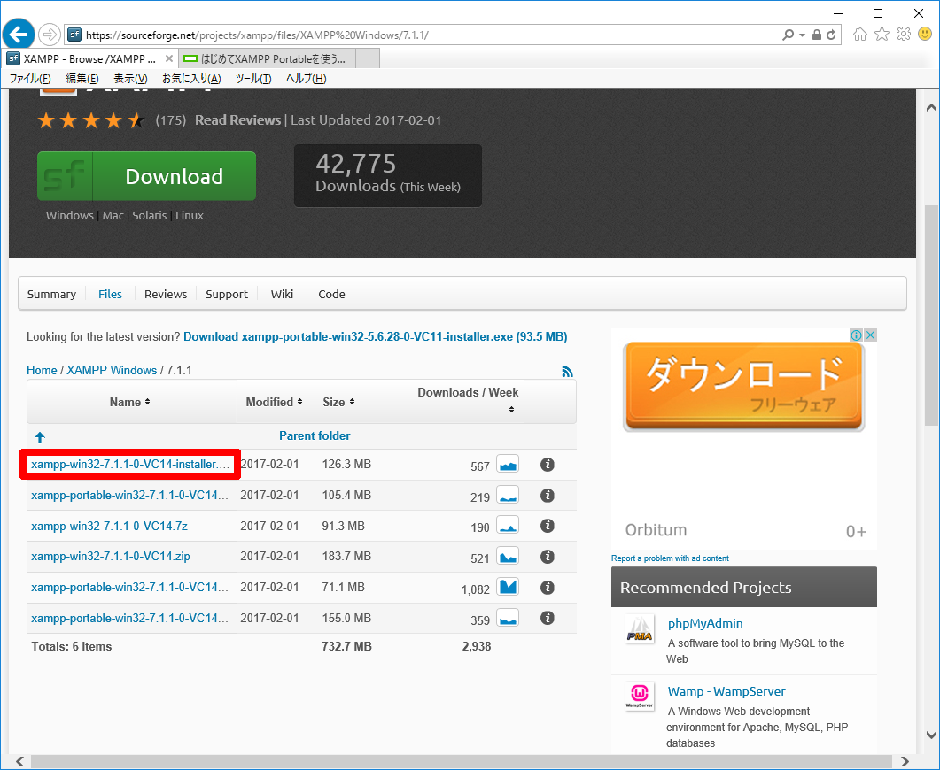Expand the address bar search dropdown arrow
The image size is (940, 770).
click(803, 35)
